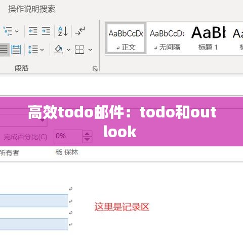Viewport: 243px width, 243px height.
Task: Apply the 无间隔 style
Action: 167,38
